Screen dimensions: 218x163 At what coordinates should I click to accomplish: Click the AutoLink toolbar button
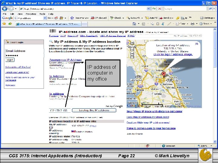point(134,18)
